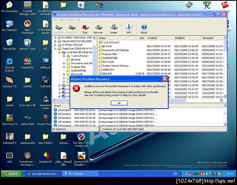This screenshot has width=237, height=185.
Task: Switch to My Computer taskbar button
Action: 80,174
